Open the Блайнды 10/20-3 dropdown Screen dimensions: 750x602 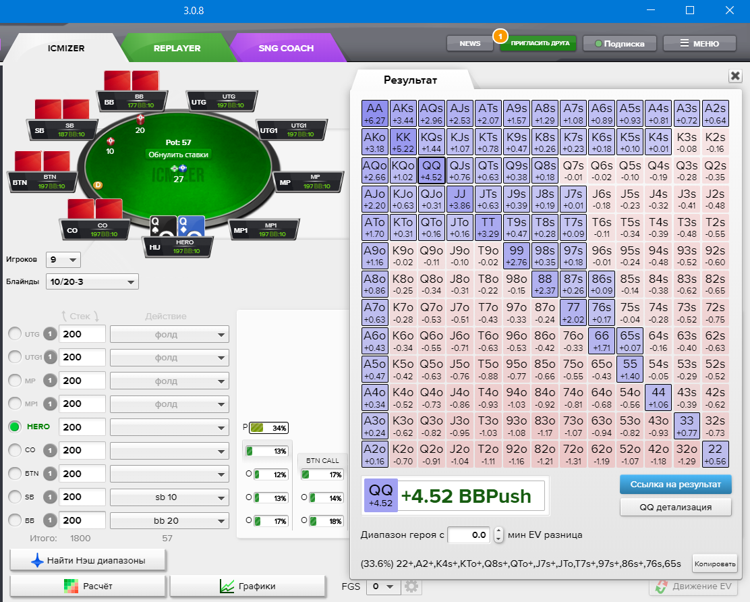coord(92,282)
